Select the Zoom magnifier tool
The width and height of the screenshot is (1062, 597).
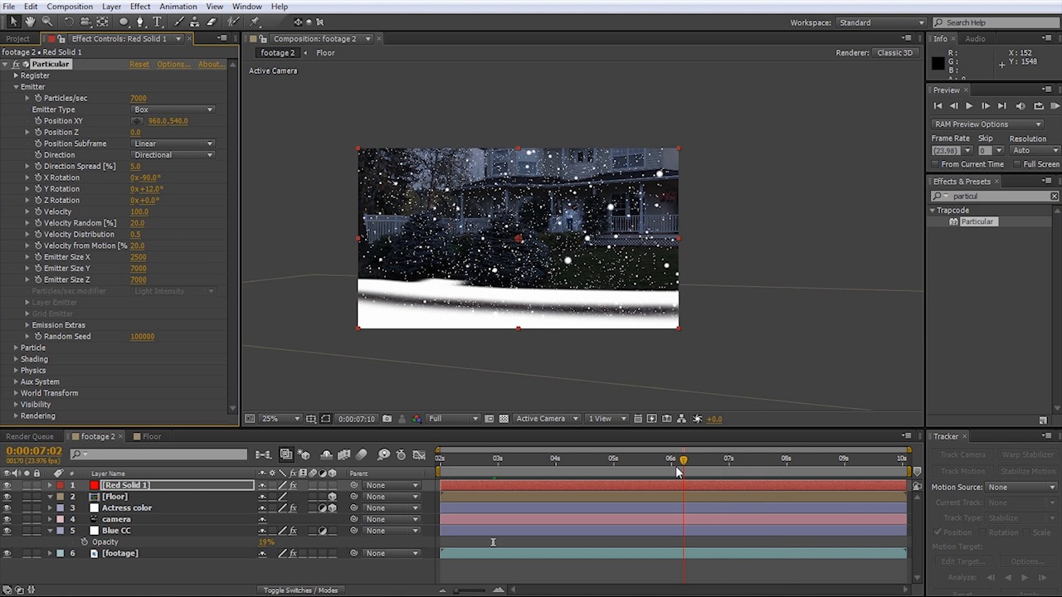pyautogui.click(x=46, y=22)
